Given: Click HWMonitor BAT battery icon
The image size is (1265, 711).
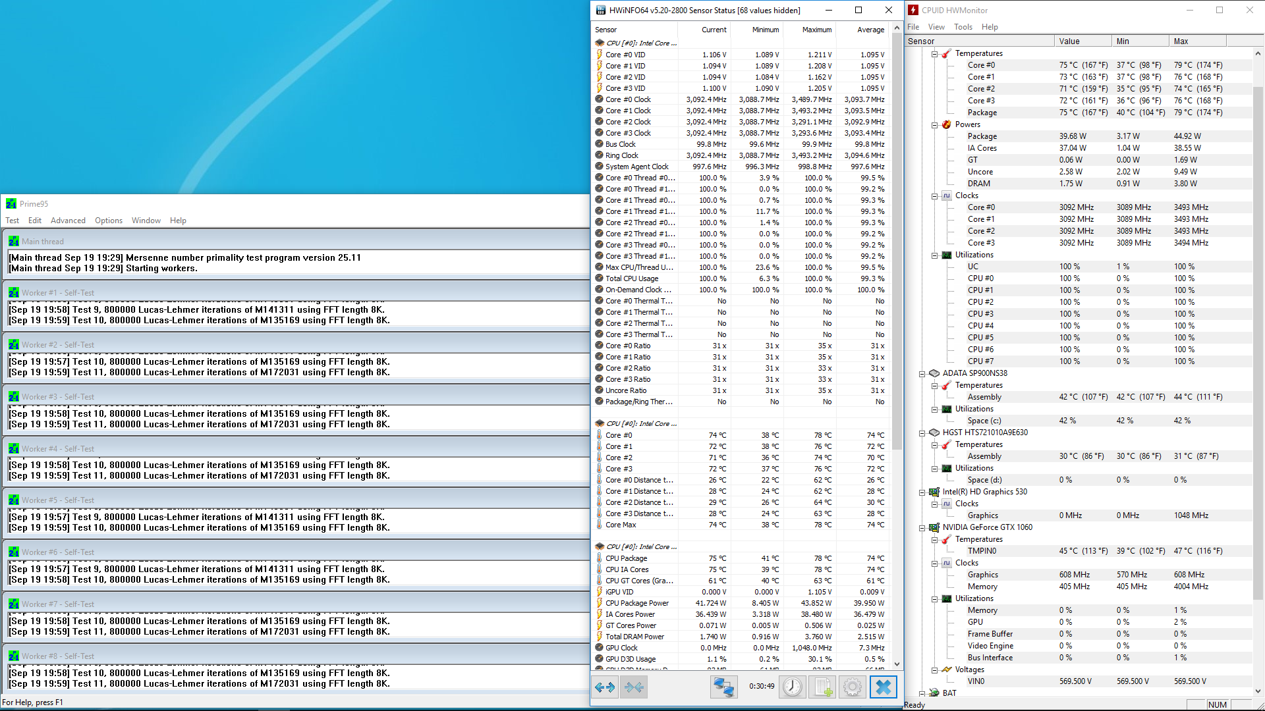Looking at the screenshot, I should (x=934, y=693).
